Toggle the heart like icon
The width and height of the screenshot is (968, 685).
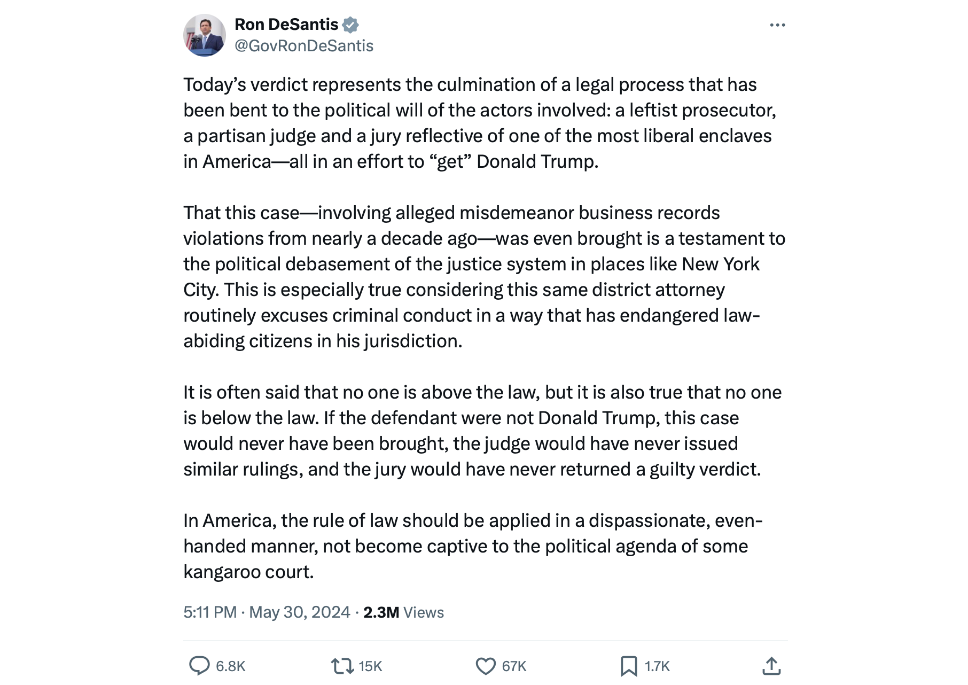coord(486,666)
